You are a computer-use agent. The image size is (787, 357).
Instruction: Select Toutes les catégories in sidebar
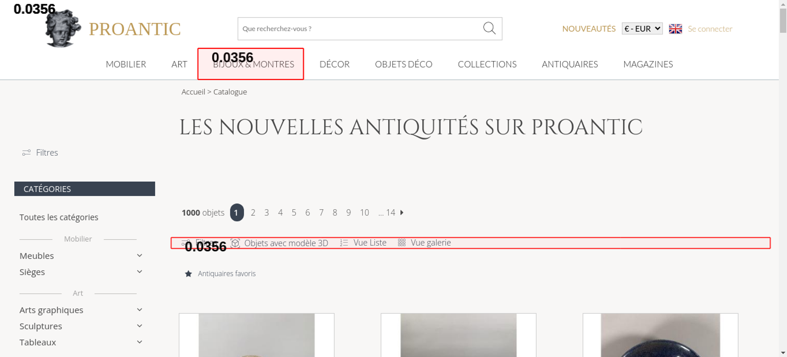point(59,217)
